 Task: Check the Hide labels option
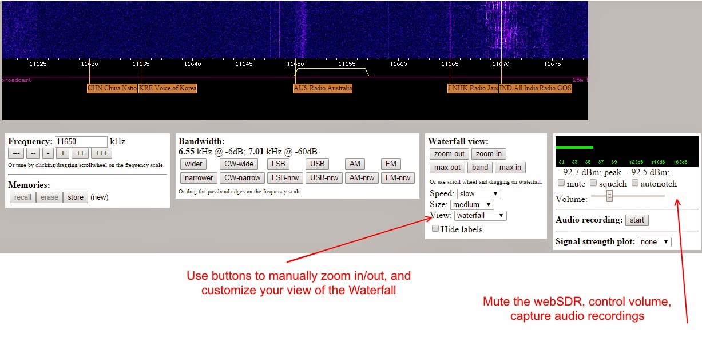[436, 229]
